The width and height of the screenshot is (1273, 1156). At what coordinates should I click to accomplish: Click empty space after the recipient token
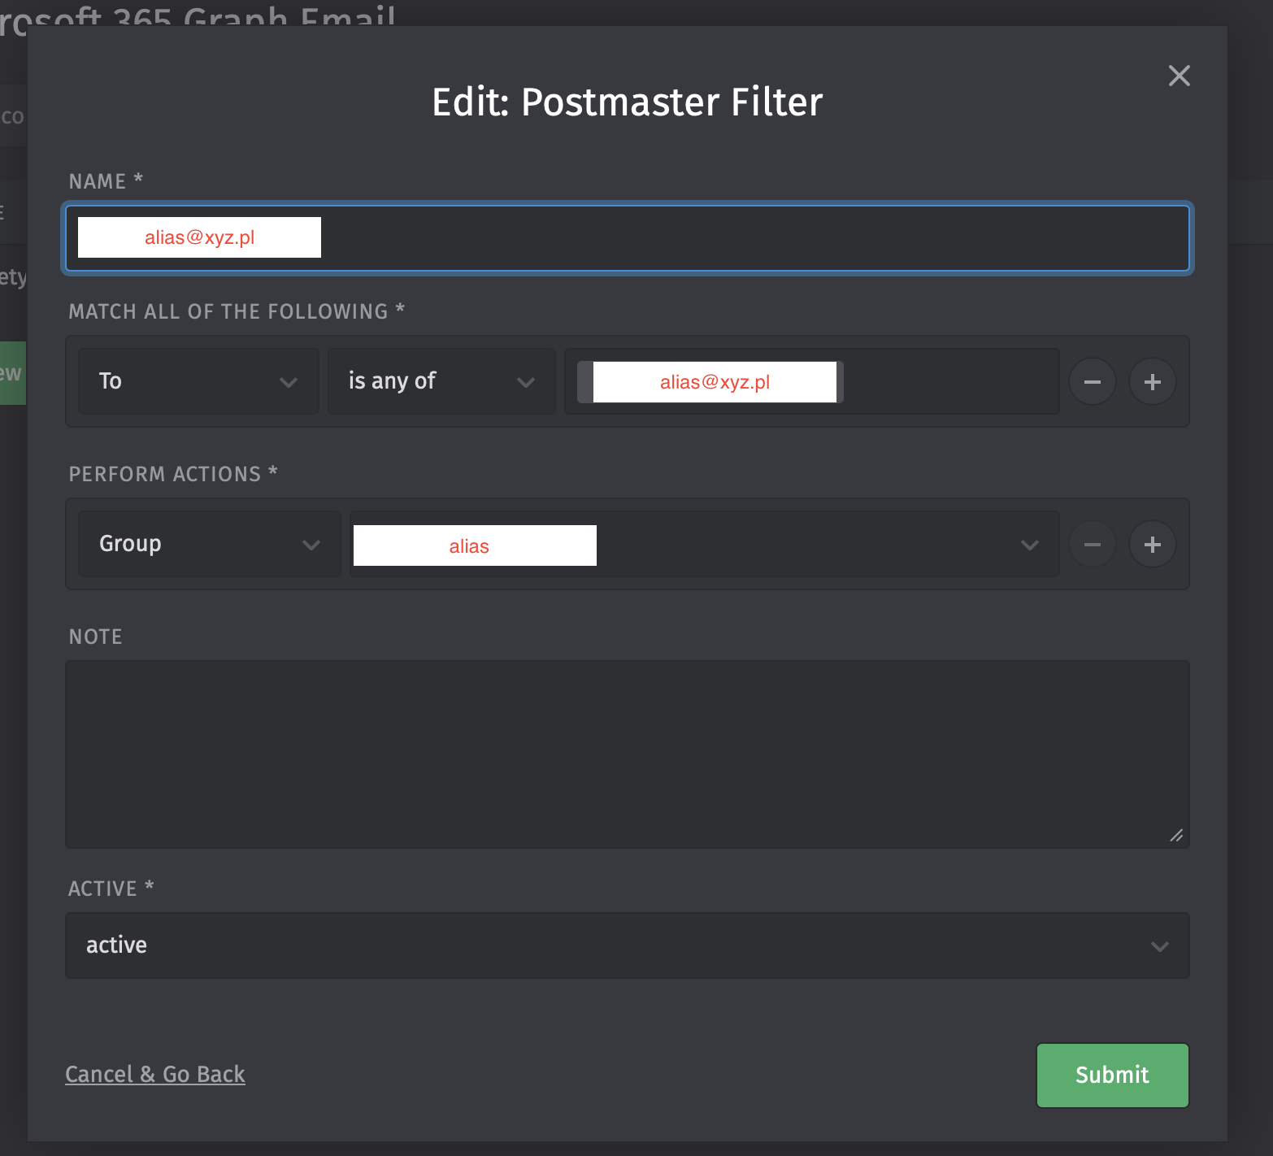tap(951, 381)
